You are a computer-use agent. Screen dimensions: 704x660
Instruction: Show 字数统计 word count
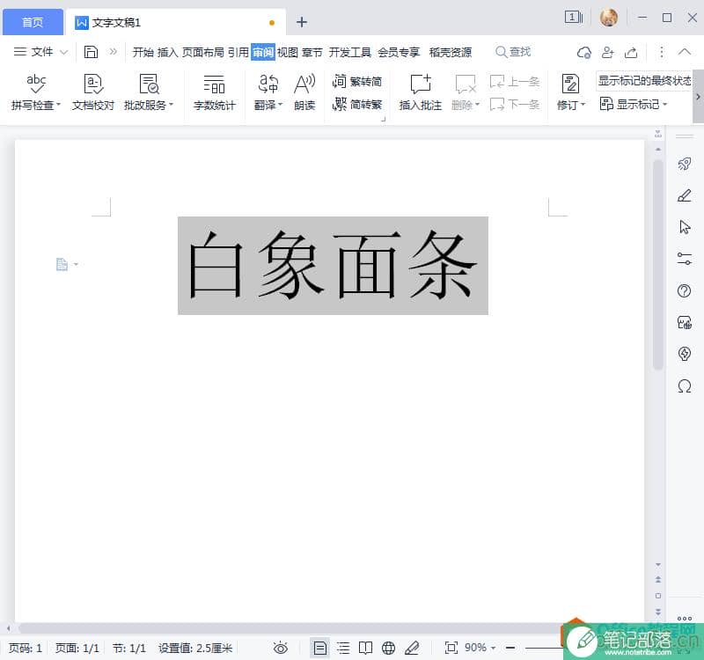coord(214,92)
